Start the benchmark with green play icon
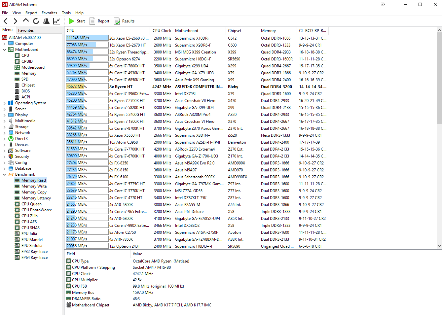The height and width of the screenshot is (315, 442). (x=71, y=21)
